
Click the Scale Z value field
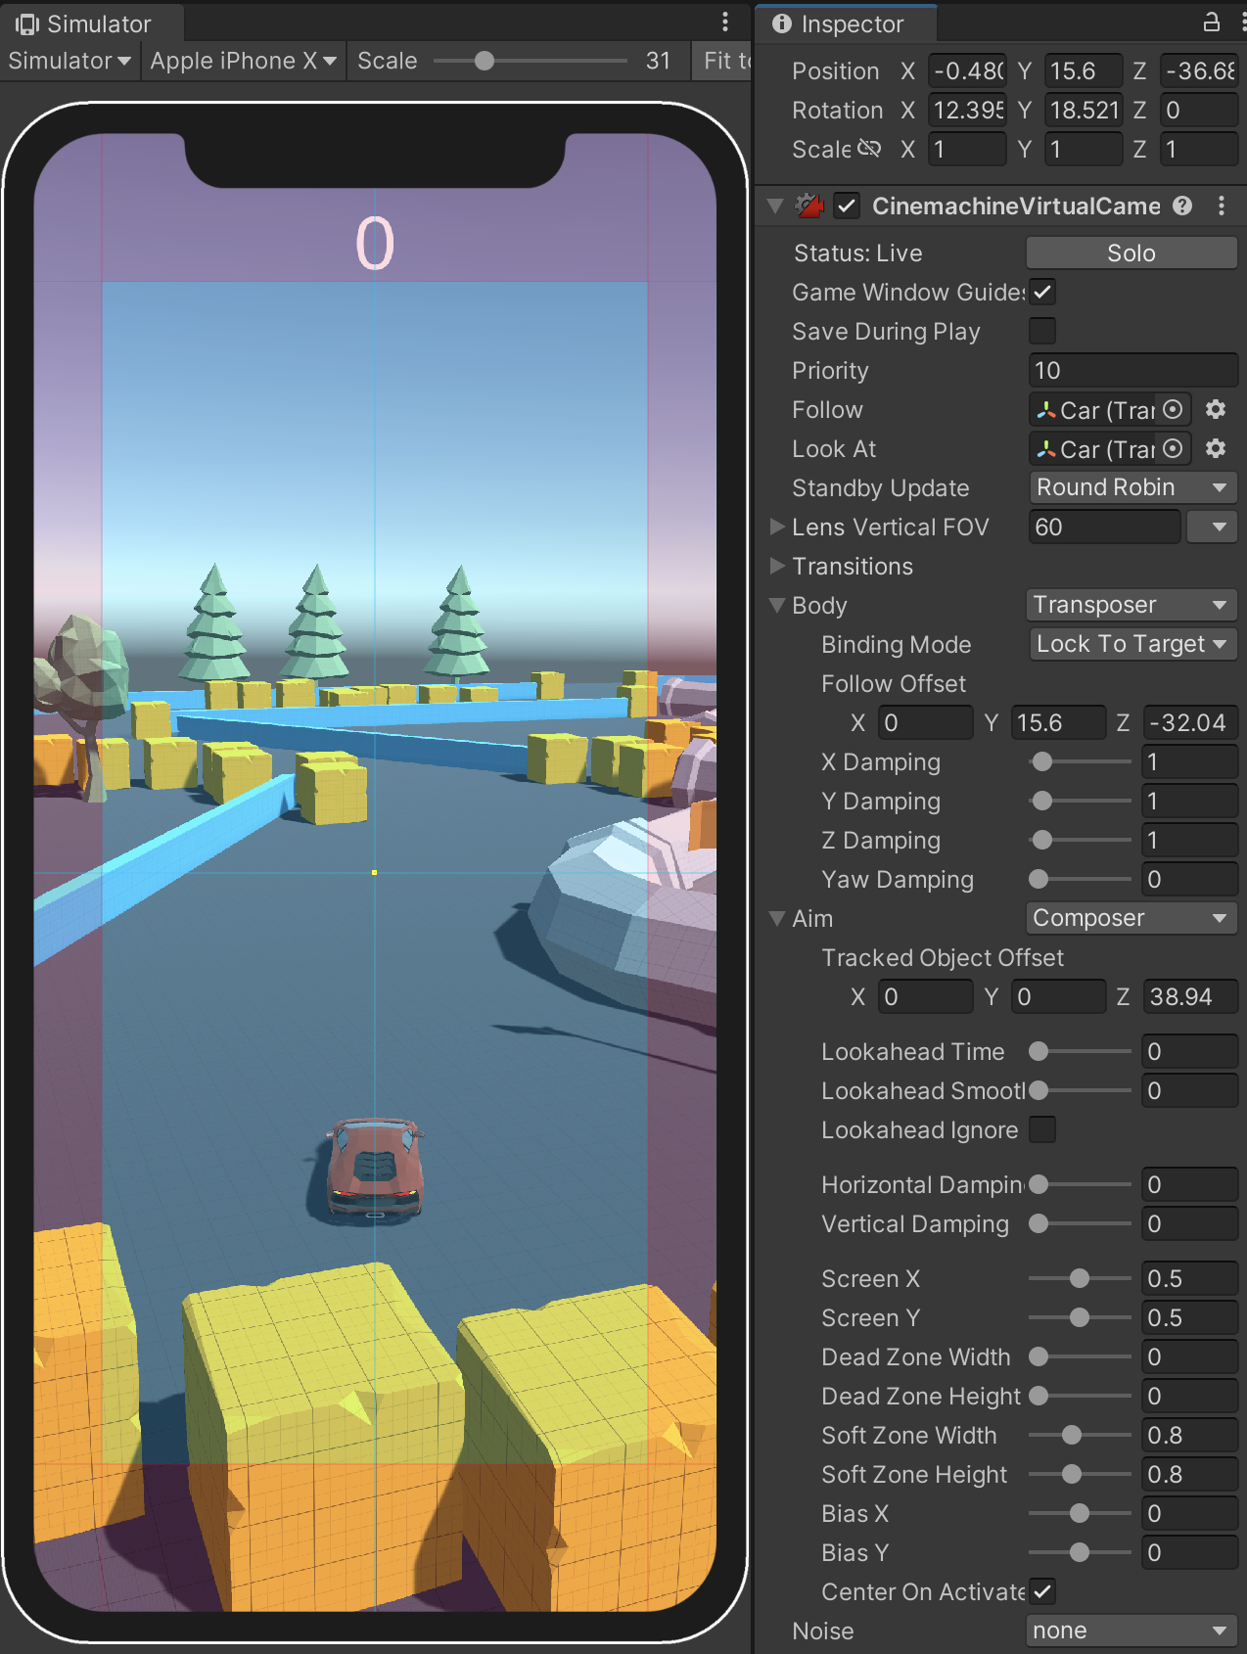1198,149
